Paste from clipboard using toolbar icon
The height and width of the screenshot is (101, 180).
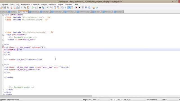[x=28, y=8]
